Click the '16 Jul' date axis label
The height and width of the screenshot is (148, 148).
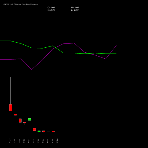10,141
